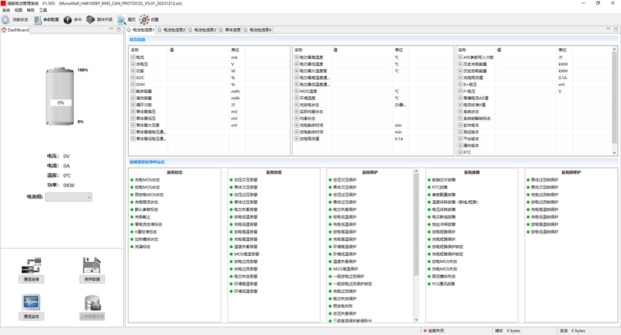The width and height of the screenshot is (621, 335).
Task: Click the battery level gauge graphic
Action: coord(60,96)
